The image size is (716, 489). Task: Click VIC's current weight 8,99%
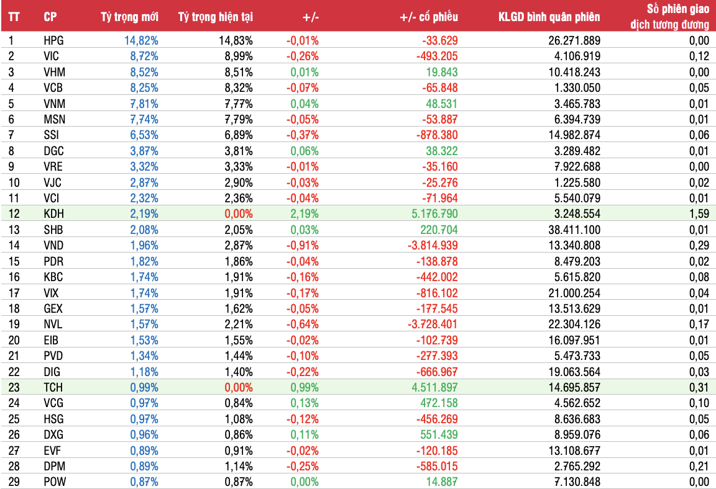[x=239, y=56]
